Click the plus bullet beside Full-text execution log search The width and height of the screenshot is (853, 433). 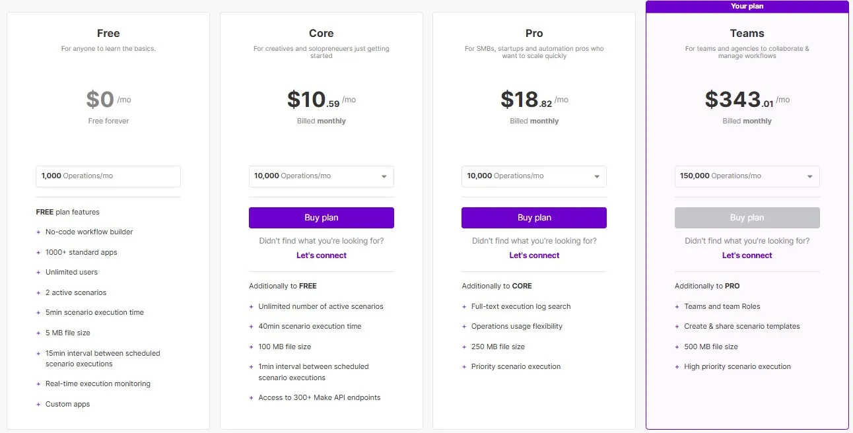[x=464, y=307]
